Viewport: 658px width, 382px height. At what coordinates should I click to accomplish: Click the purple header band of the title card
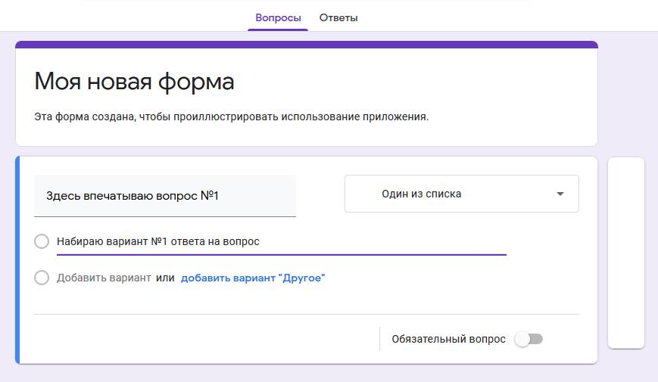click(307, 45)
